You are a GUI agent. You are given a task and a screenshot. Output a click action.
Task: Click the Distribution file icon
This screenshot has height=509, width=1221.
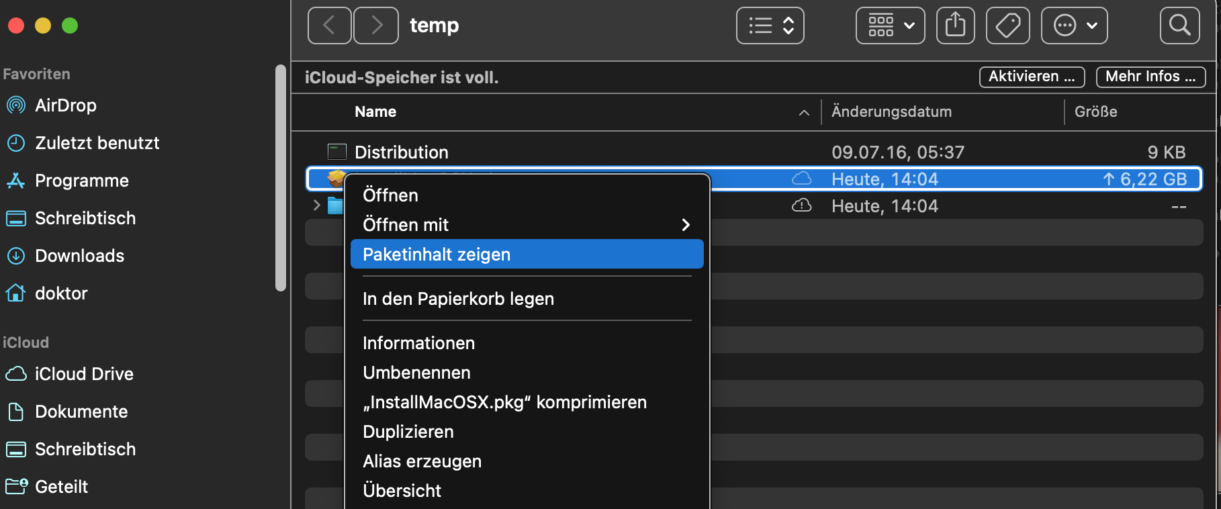pyautogui.click(x=336, y=152)
